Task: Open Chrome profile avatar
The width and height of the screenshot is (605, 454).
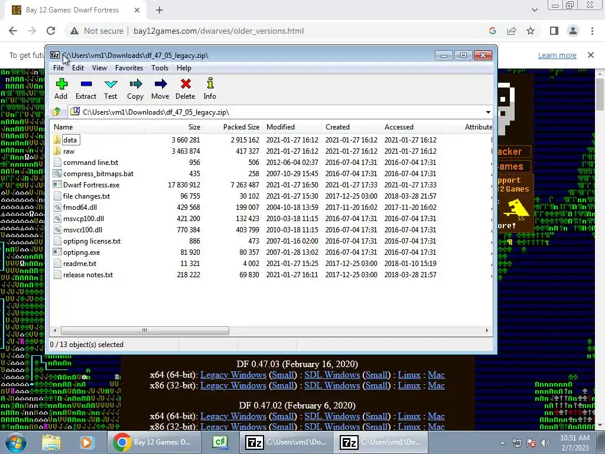Action: (573, 31)
